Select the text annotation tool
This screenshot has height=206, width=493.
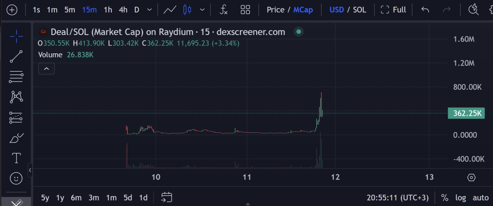tap(16, 158)
